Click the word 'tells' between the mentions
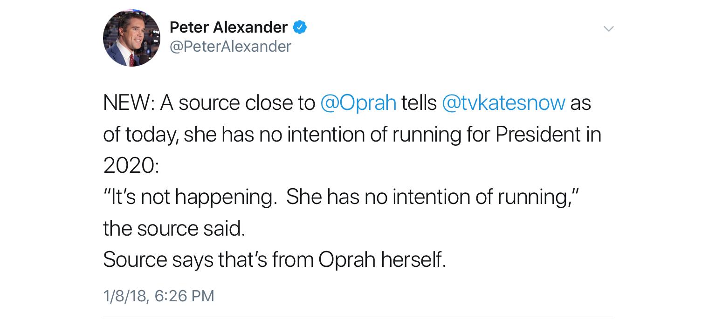The height and width of the screenshot is (319, 716). click(x=419, y=103)
